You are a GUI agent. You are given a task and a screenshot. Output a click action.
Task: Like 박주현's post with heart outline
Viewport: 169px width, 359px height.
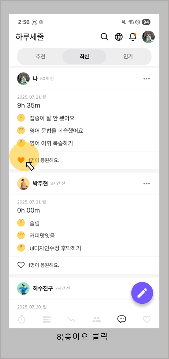[x=21, y=265]
